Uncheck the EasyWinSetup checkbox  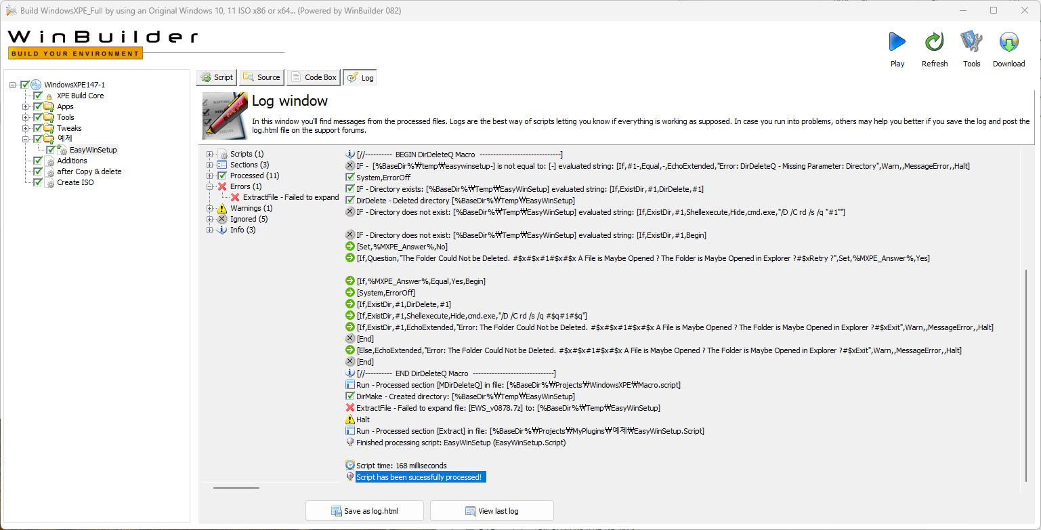click(x=51, y=150)
